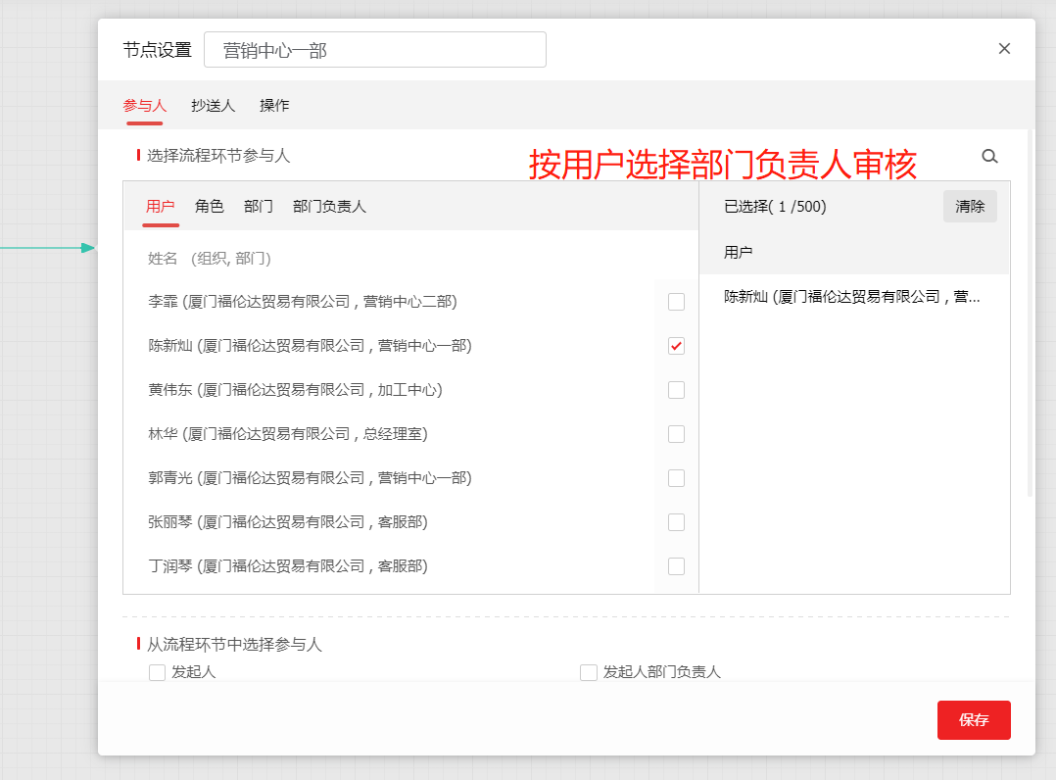Viewport: 1056px width, 780px height.
Task: Uncheck 陈新灿 from the user list
Action: point(676,345)
